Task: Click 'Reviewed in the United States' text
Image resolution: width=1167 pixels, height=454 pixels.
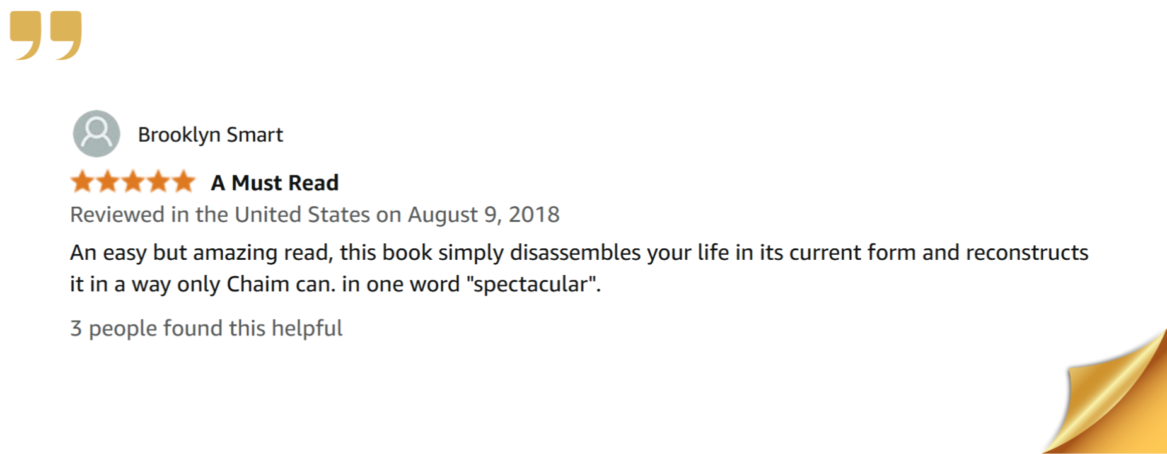Action: (x=220, y=215)
